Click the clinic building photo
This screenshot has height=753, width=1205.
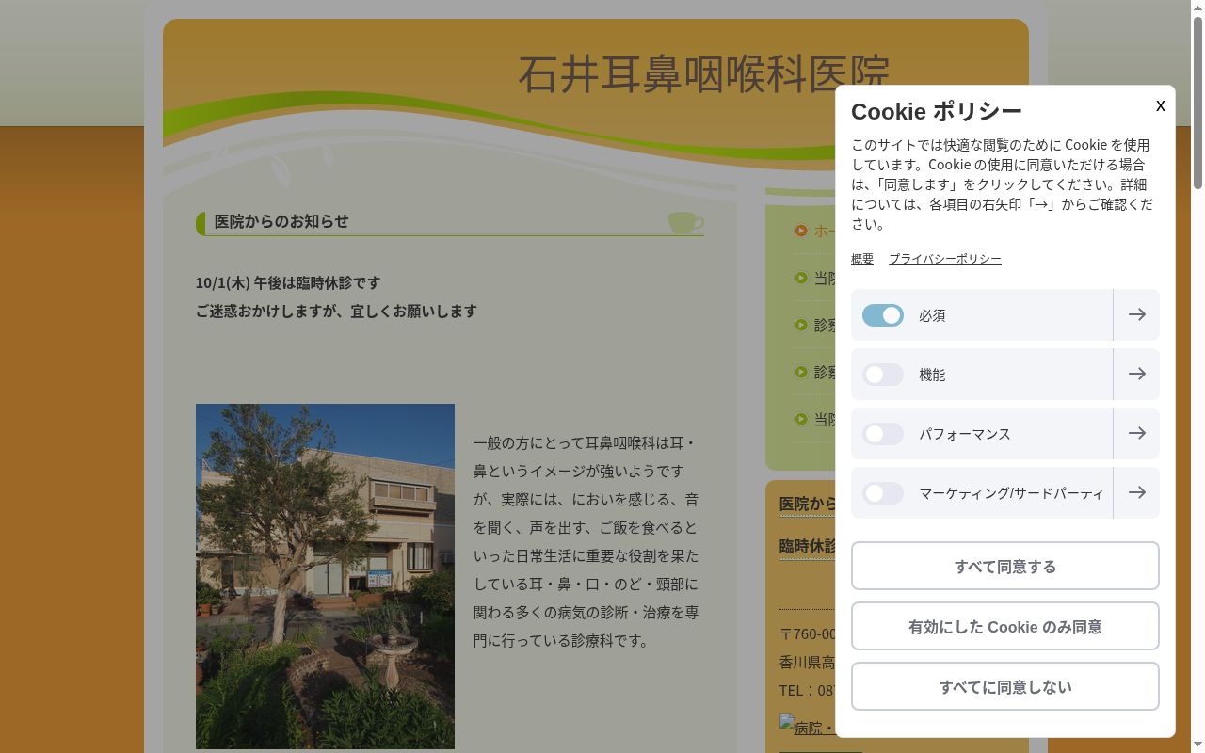pyautogui.click(x=325, y=576)
